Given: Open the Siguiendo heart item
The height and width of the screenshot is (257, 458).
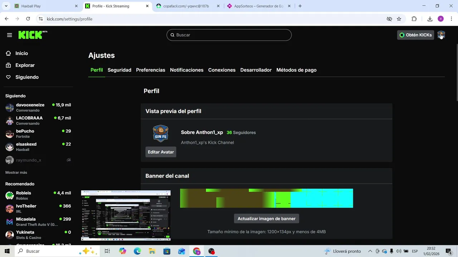Looking at the screenshot, I should [x=26, y=77].
